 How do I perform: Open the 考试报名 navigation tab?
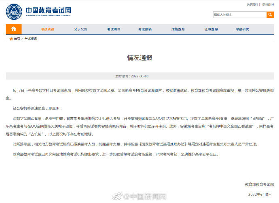coord(145,29)
